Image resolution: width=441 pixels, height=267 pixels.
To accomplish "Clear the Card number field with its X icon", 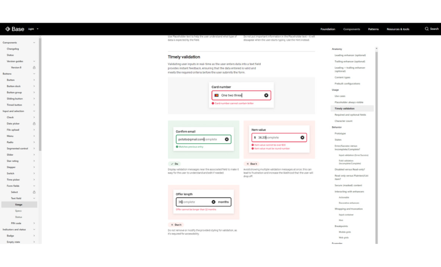I will tap(266, 95).
